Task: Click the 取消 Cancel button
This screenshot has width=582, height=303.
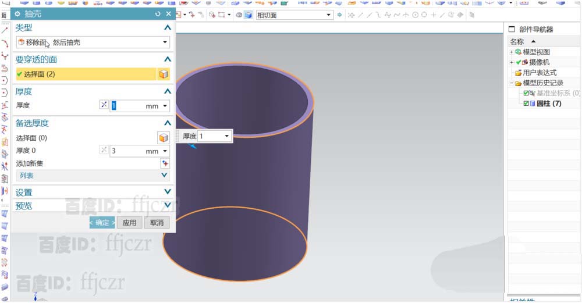Action: tap(157, 223)
